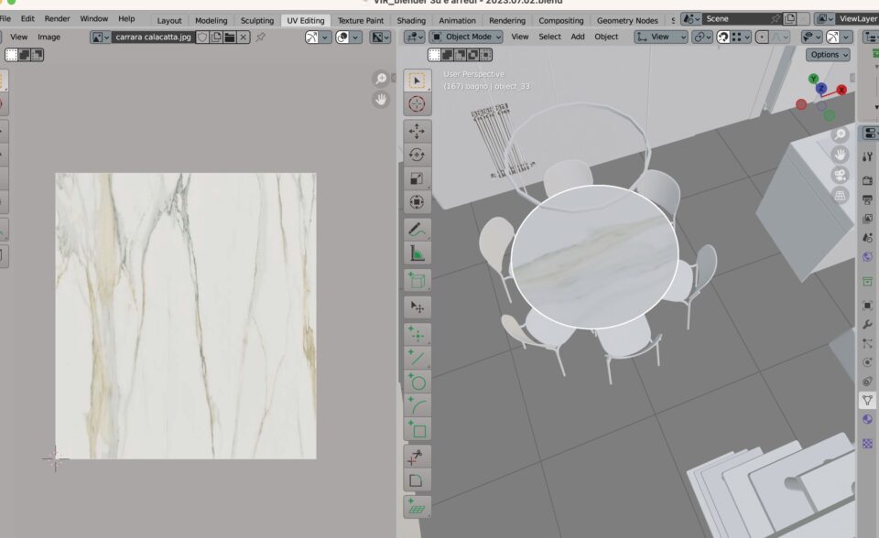This screenshot has width=879, height=538.
Task: Switch to the Texture Paint workspace tab
Action: pos(361,20)
